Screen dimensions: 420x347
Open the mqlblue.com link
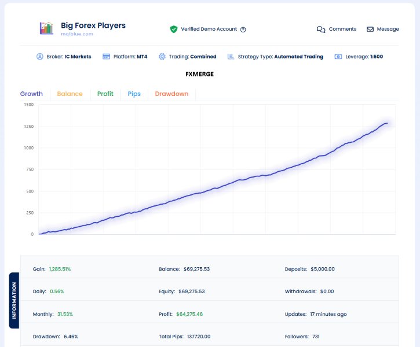tap(77, 34)
